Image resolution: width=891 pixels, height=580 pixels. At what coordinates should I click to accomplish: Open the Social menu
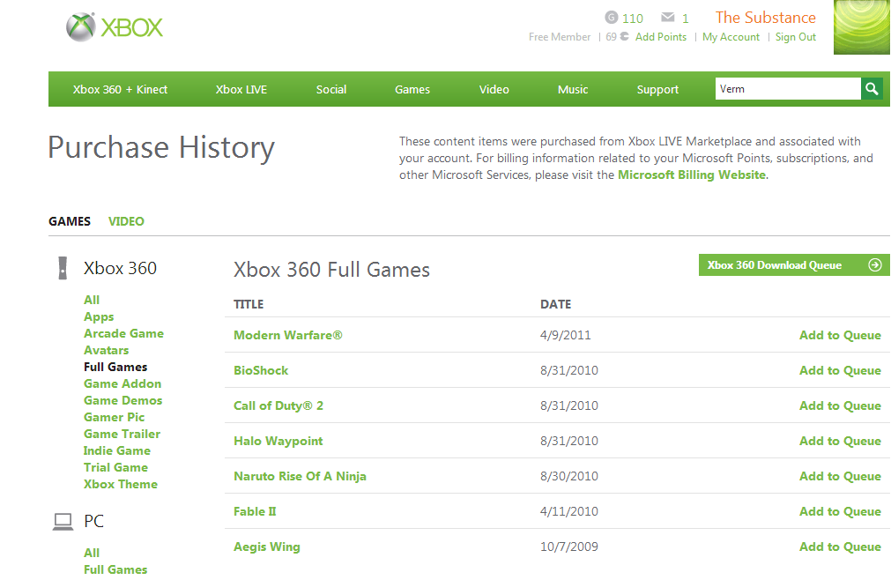331,89
